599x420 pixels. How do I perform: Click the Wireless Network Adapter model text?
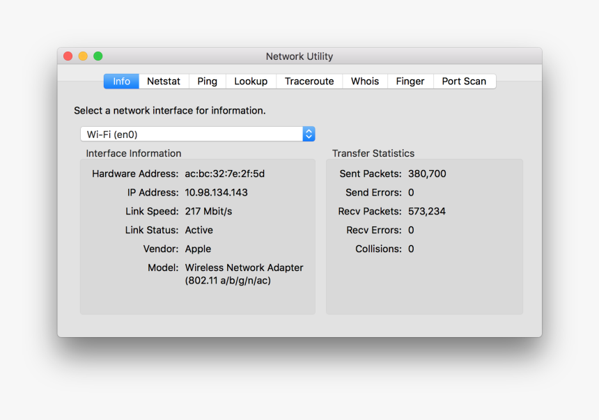pos(244,267)
